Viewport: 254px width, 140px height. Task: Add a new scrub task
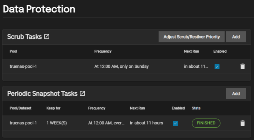[x=236, y=37]
